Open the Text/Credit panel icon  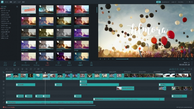[x=25, y=64]
